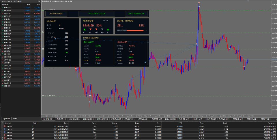Click the sell order icon for ticket 28
Image resolution: width=277 pixels, height=140 pixels.
click(5, 138)
